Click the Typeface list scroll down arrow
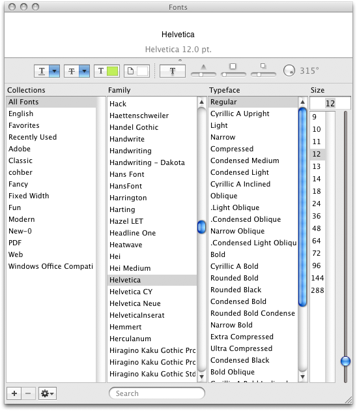357x411 pixels. click(302, 376)
